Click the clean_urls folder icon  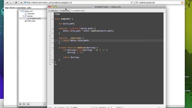click(x=23, y=11)
